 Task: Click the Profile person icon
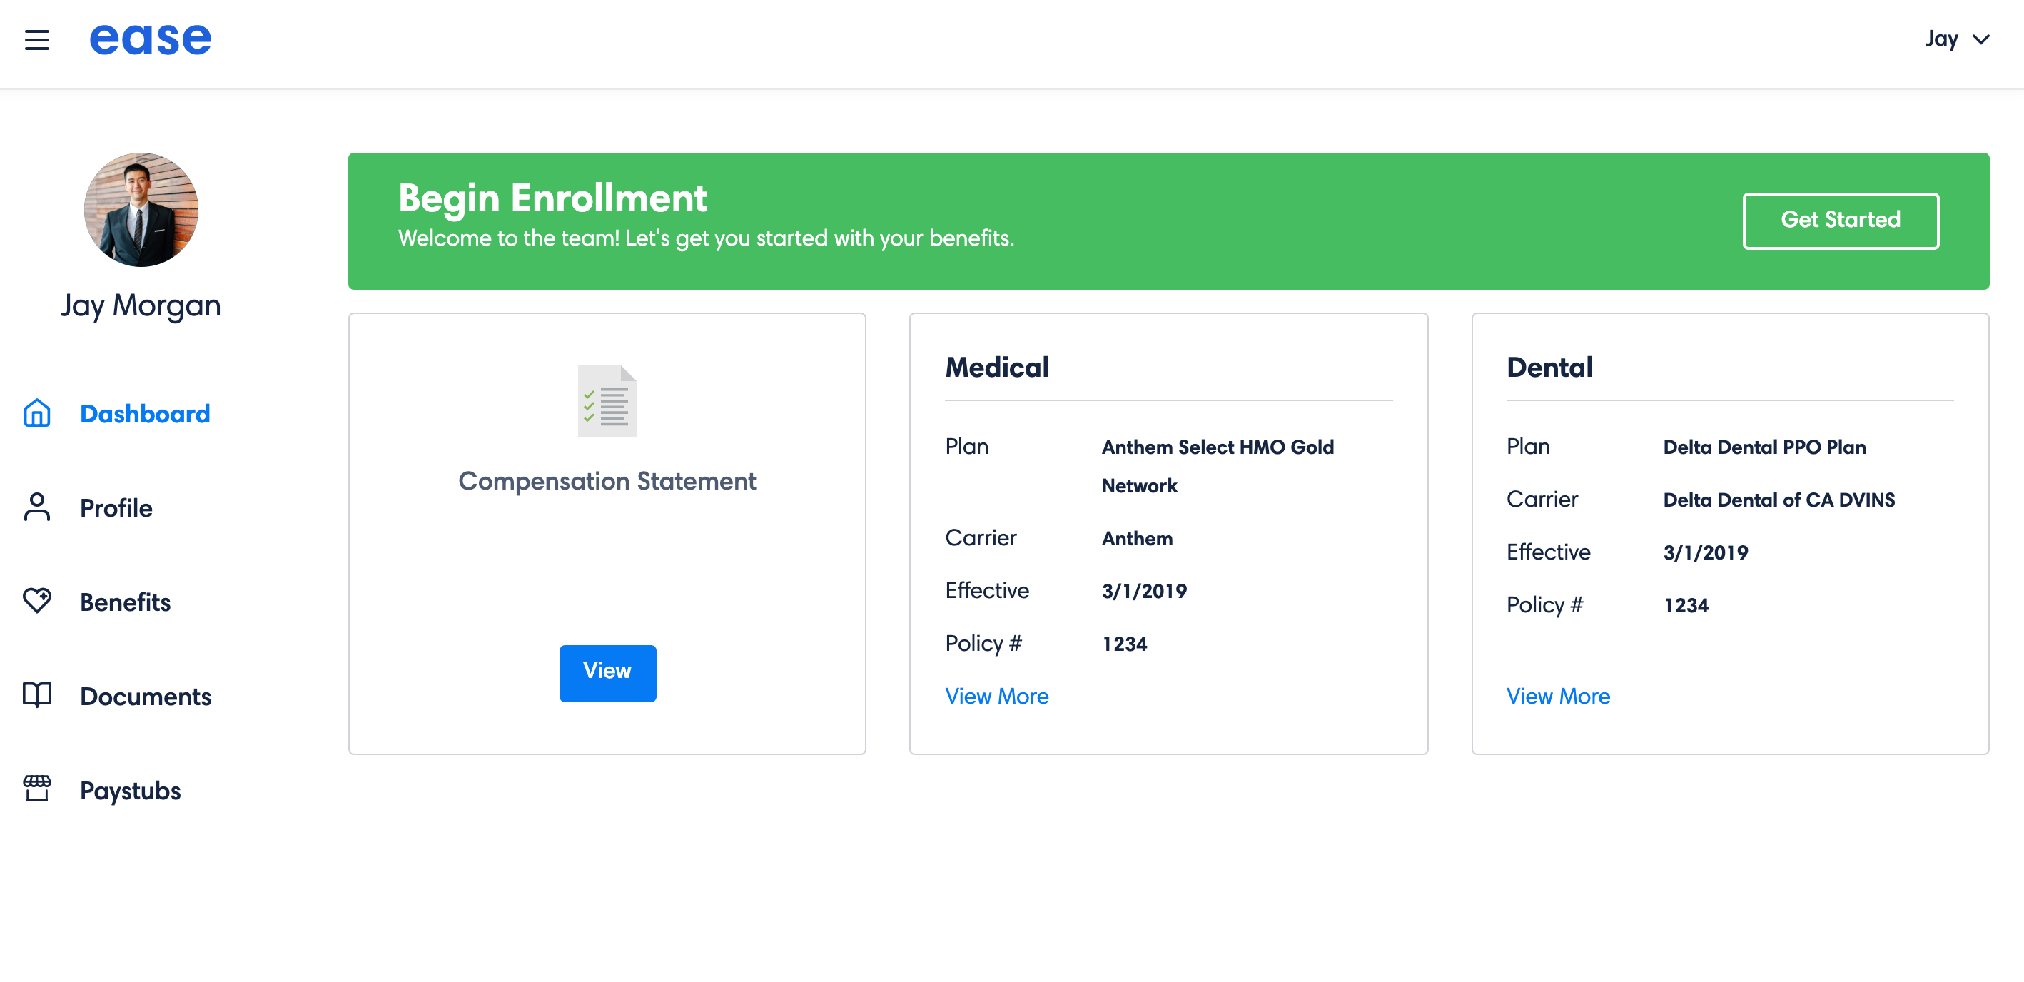(37, 507)
